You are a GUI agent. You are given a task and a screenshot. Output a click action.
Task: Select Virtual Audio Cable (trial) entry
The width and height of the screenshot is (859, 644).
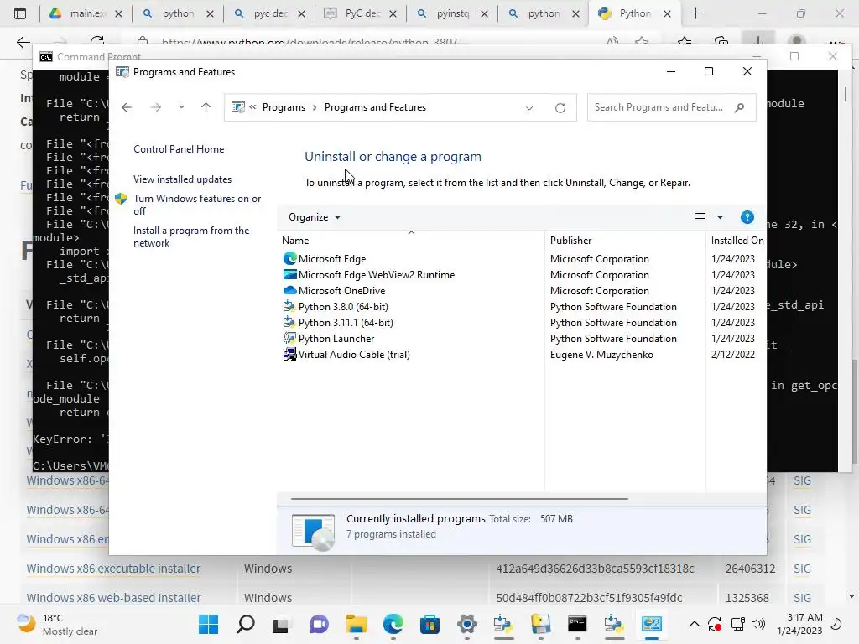pyautogui.click(x=354, y=355)
